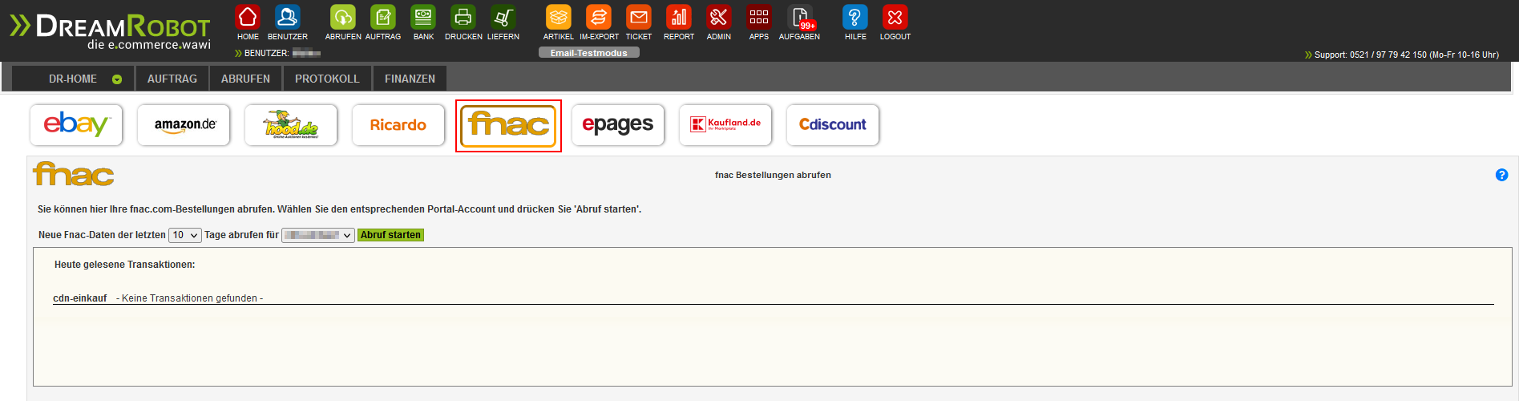Click 'Heute gelesene Transaktionen:' heading
Screen dimensions: 1519x401
click(125, 265)
